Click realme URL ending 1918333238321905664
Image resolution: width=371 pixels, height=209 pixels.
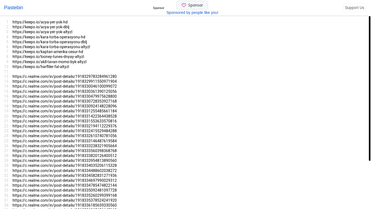point(65,146)
